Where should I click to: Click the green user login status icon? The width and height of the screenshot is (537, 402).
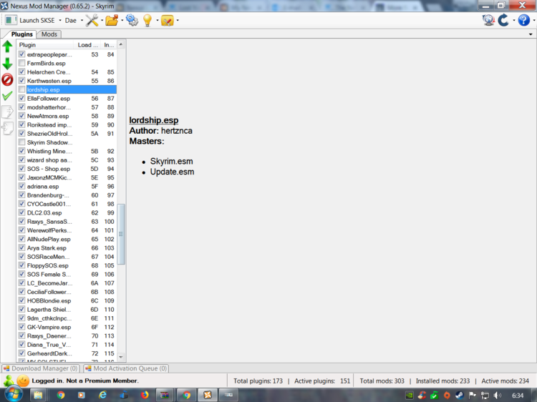[x=9, y=381]
